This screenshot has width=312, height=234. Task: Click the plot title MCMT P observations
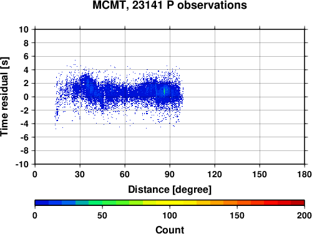(x=170, y=6)
